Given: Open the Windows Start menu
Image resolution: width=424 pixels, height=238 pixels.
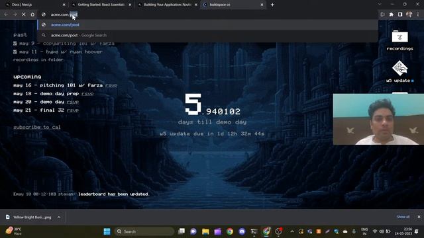Looking at the screenshot, I should [x=107, y=231].
